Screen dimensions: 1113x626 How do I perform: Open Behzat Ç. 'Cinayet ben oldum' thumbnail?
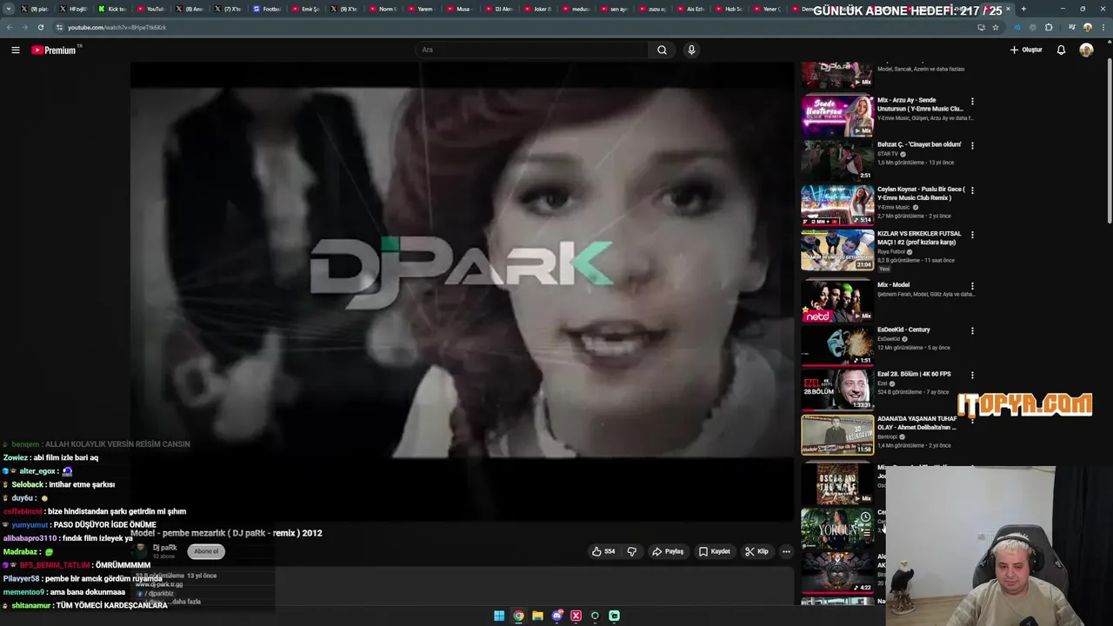(x=837, y=160)
